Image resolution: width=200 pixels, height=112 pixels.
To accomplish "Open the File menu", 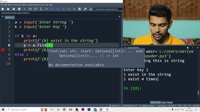I will 2,5.
